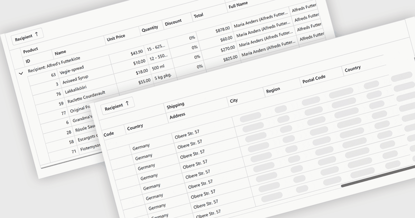Click the $825.00 total cell

point(230,58)
